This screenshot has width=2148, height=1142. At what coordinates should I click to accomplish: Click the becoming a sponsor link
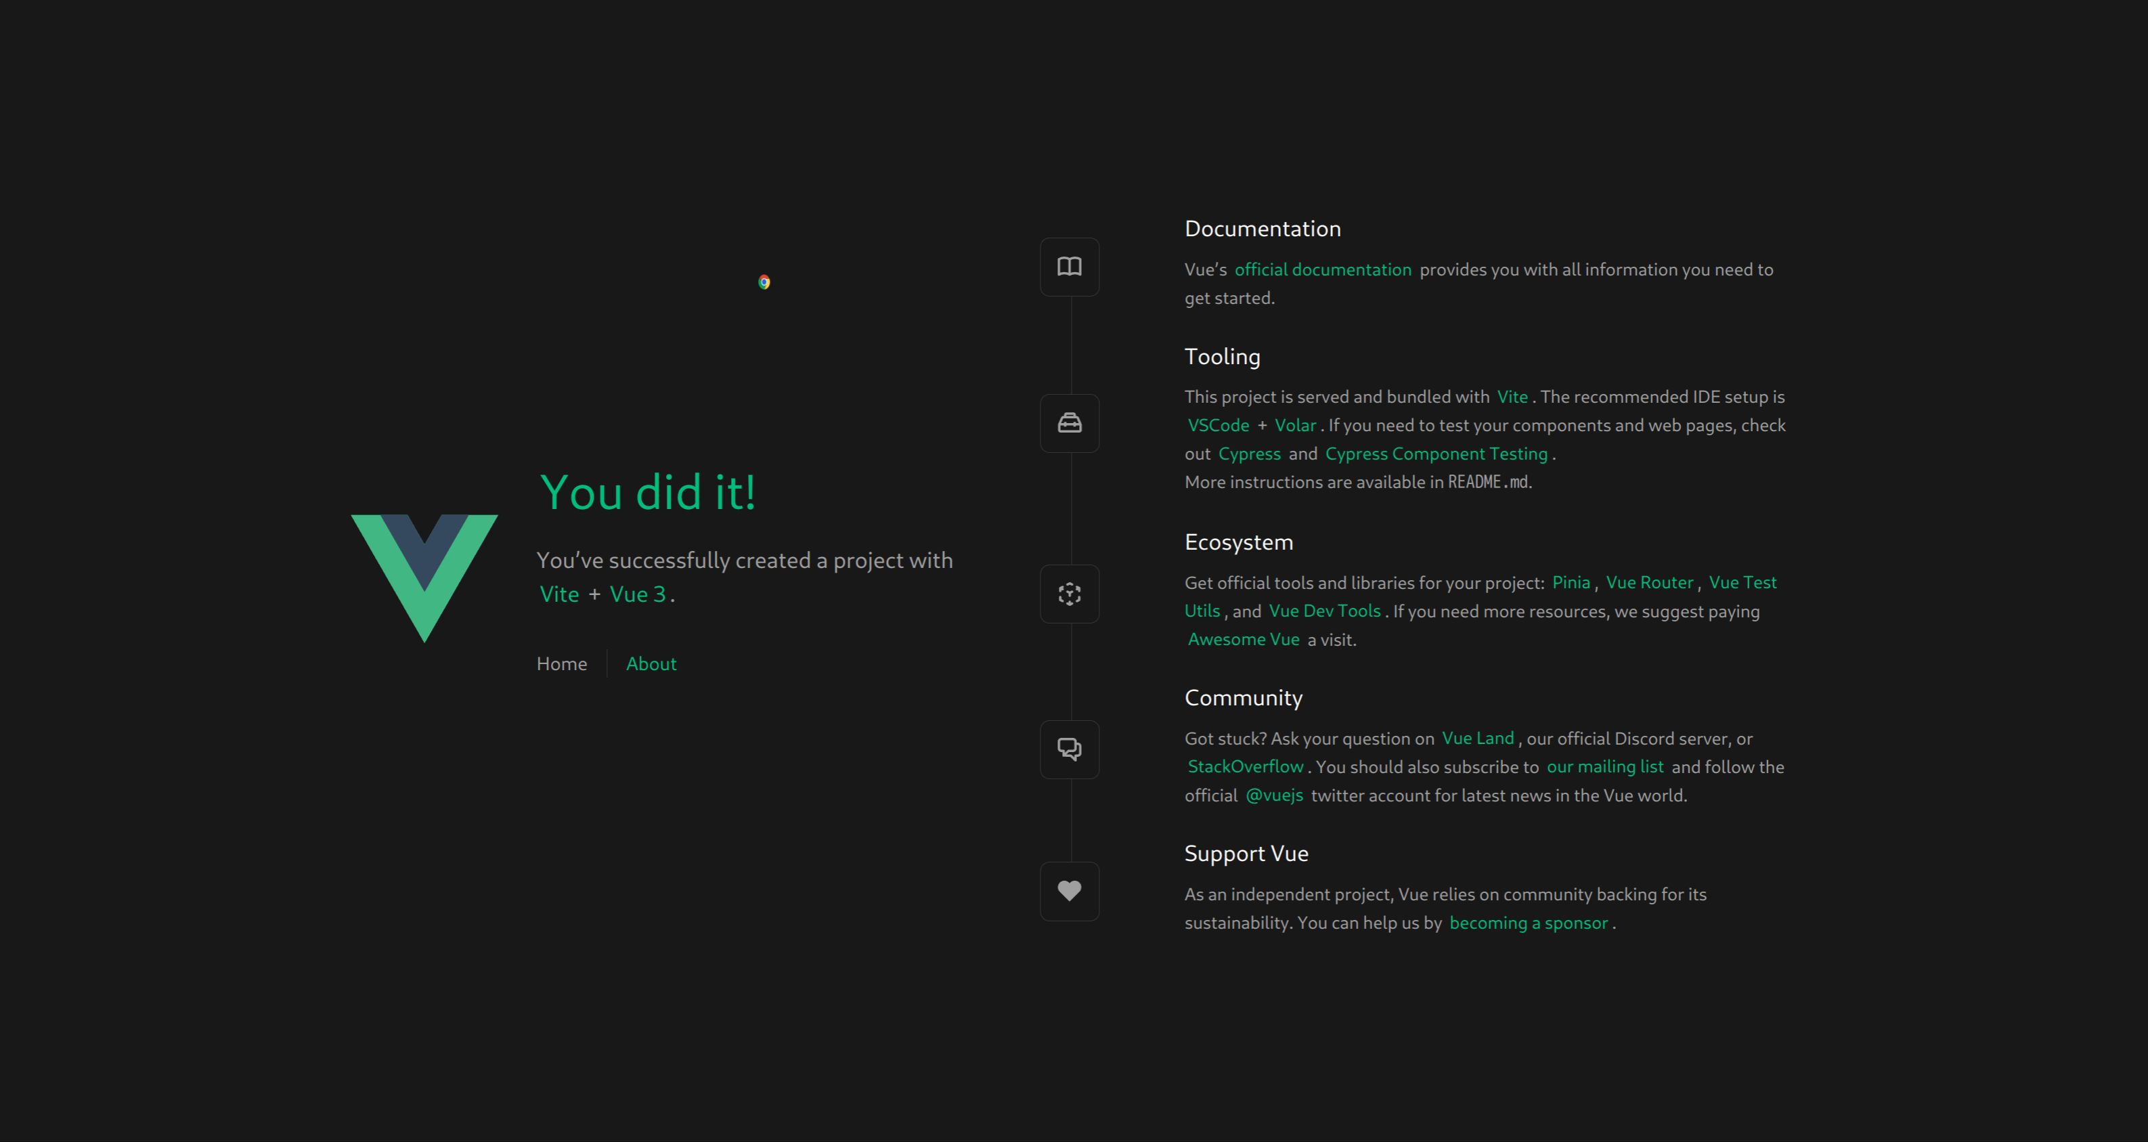coord(1528,923)
